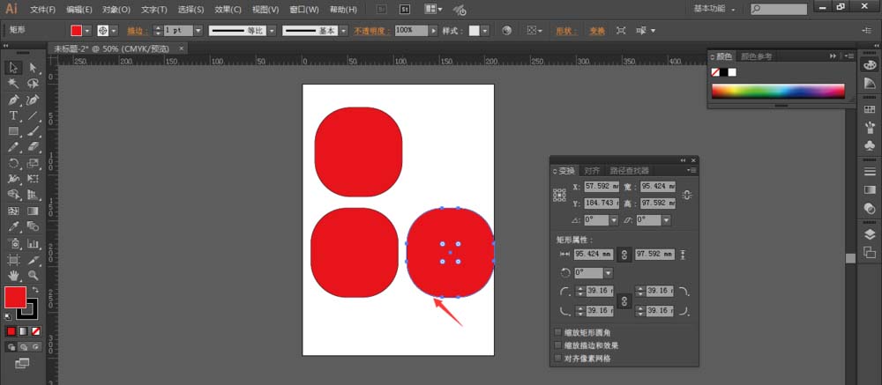Select the Eraser tool
882x385 pixels.
coord(34,147)
